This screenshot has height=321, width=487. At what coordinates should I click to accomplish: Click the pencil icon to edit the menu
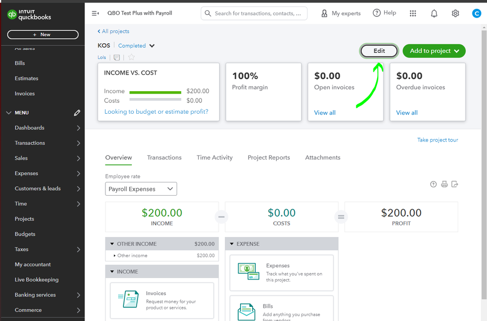[77, 113]
